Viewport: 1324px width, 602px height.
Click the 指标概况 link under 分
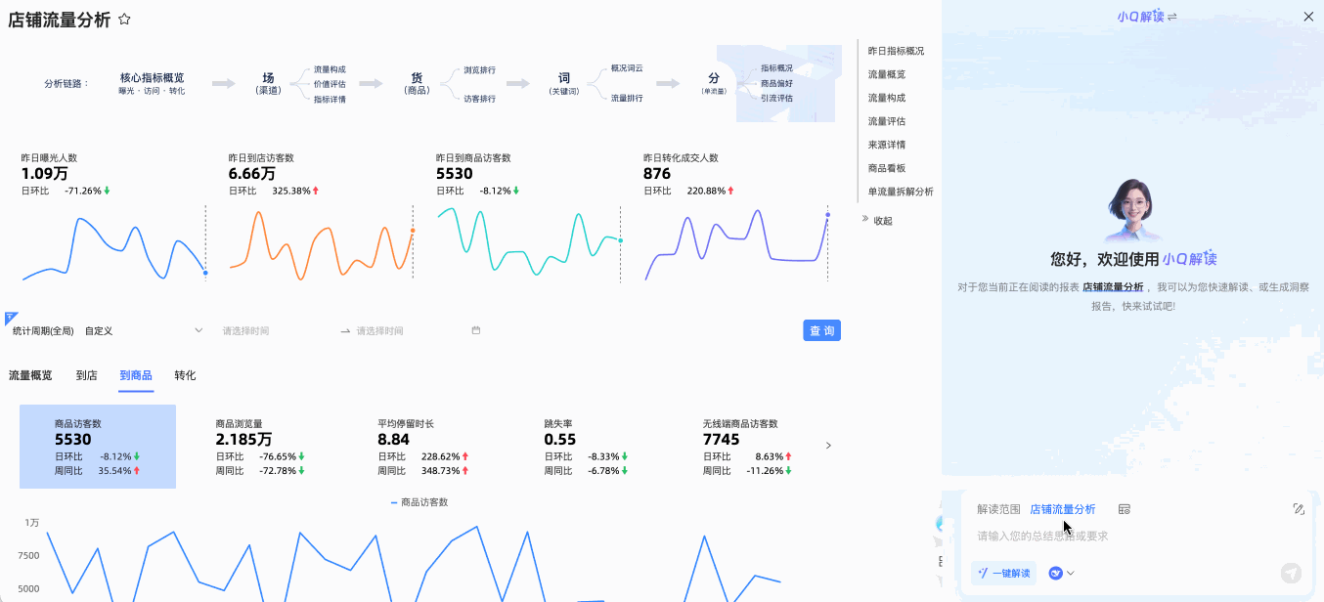[x=776, y=68]
